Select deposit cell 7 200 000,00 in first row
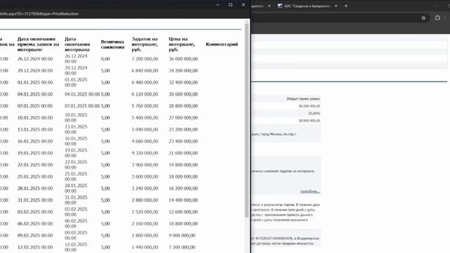This screenshot has height=253, width=450. [145, 59]
